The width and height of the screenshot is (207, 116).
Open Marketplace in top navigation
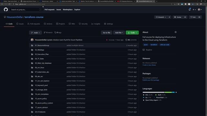tap(68, 10)
